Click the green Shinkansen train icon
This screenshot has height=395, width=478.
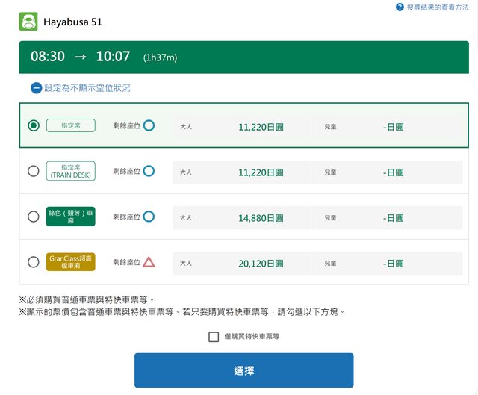(x=28, y=22)
